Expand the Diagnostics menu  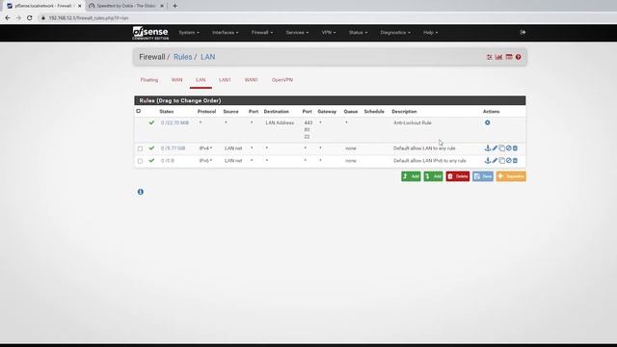[x=395, y=33]
